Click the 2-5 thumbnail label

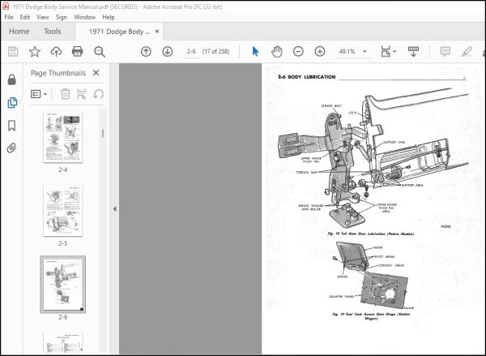63,243
